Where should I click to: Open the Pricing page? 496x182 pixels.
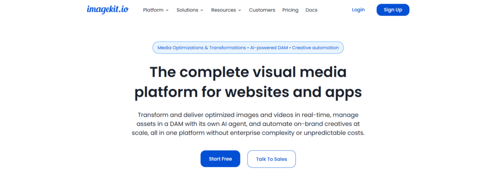tap(291, 10)
